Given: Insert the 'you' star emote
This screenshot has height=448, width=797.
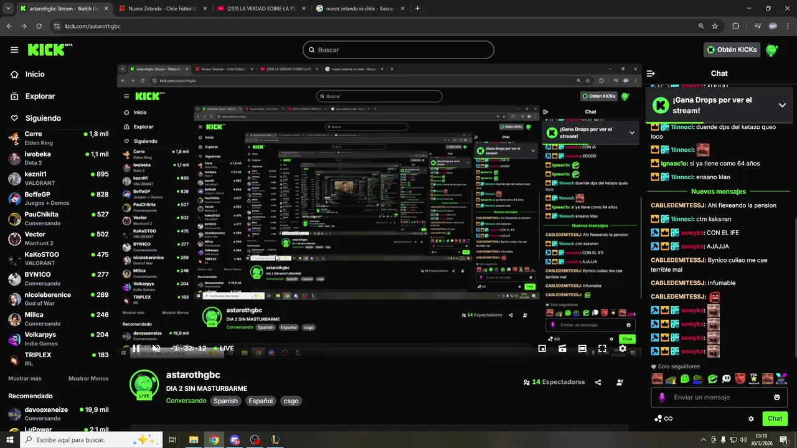Looking at the screenshot, I should point(753,378).
